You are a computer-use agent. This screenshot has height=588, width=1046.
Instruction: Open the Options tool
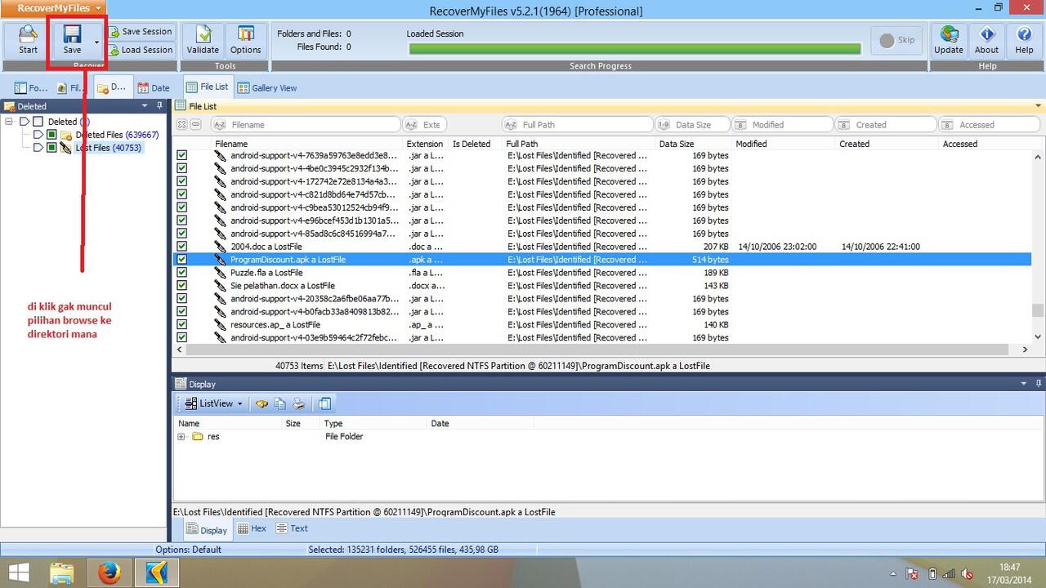point(245,40)
